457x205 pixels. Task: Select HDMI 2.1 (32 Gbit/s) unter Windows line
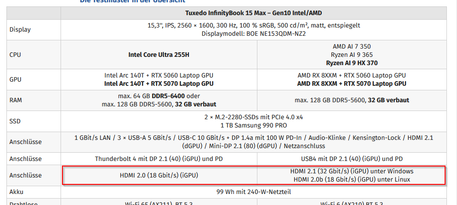pyautogui.click(x=351, y=171)
